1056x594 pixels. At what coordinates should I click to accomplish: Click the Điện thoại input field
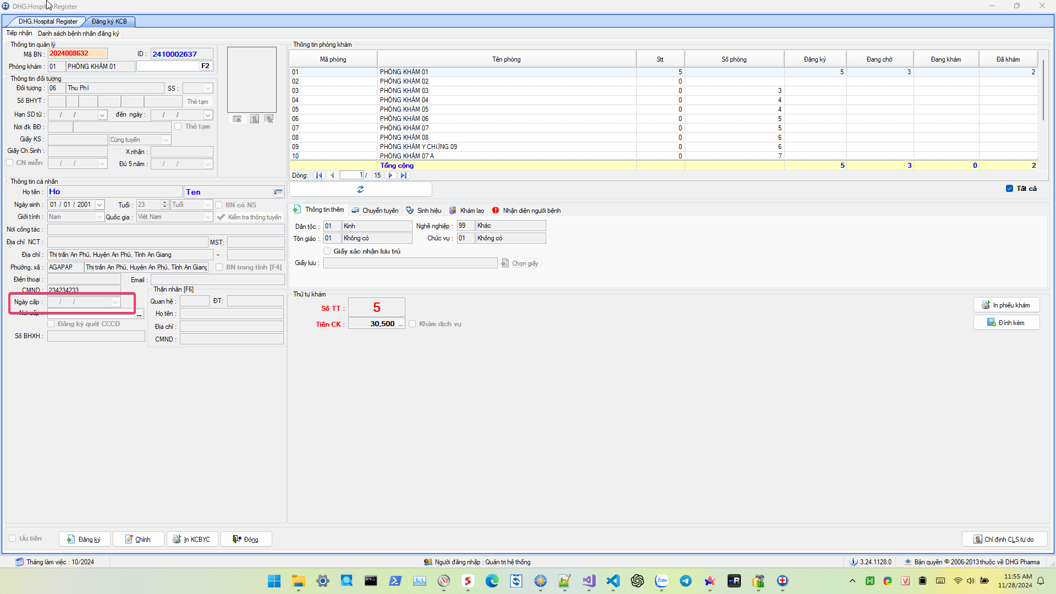(x=84, y=279)
